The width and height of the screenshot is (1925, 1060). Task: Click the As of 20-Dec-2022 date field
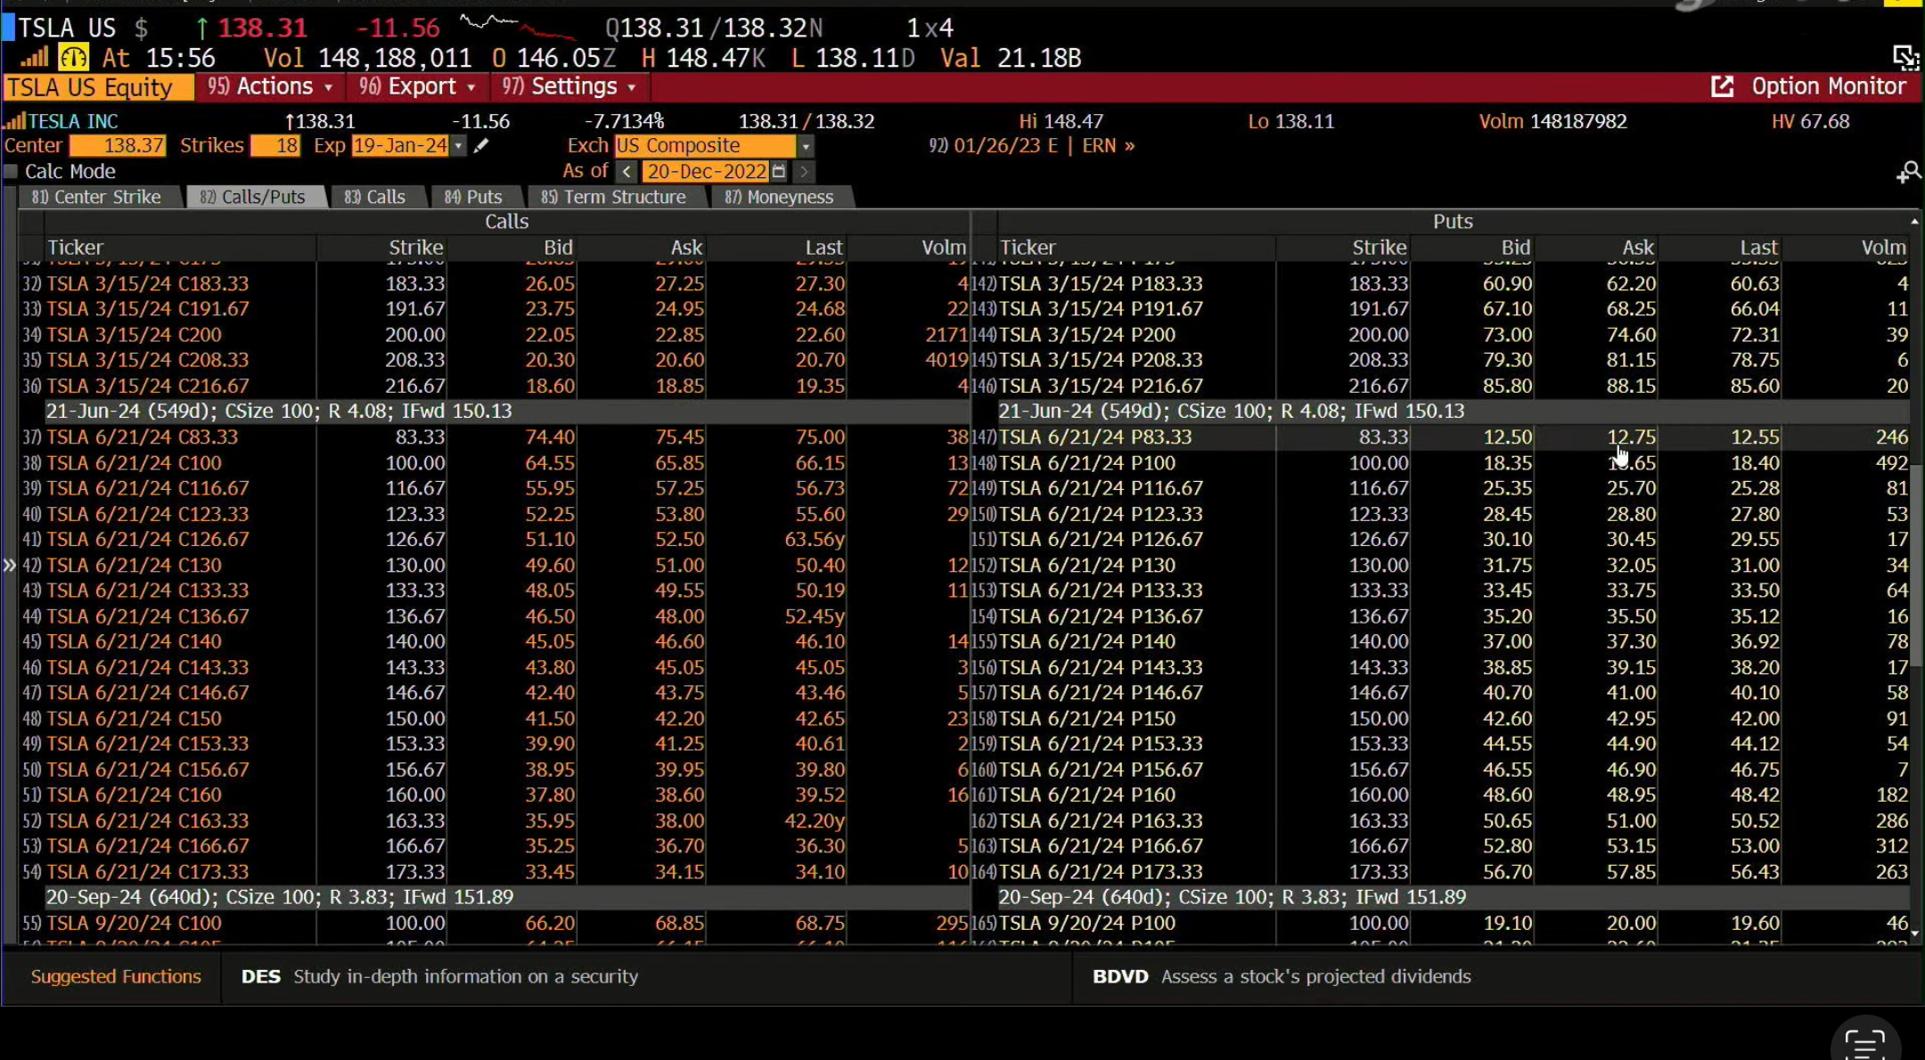pos(705,171)
